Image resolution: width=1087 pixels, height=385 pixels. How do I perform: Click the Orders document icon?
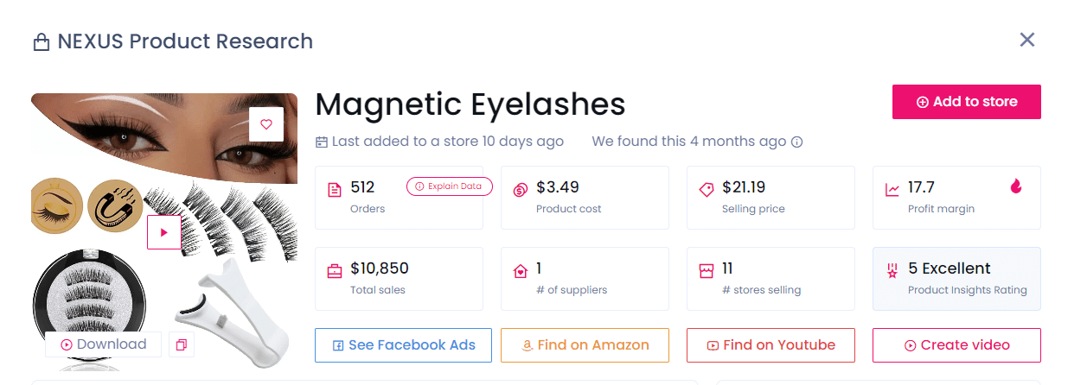click(335, 190)
